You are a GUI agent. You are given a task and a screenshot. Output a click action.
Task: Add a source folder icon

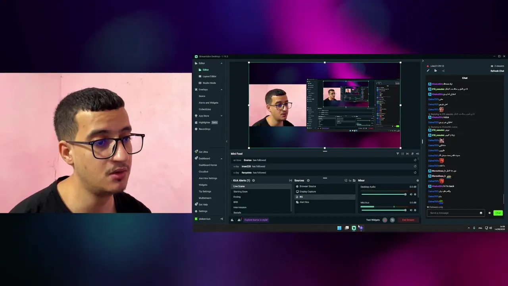354,181
